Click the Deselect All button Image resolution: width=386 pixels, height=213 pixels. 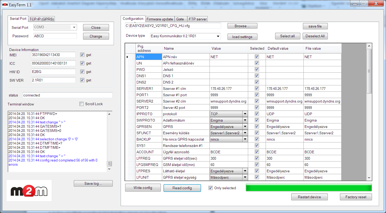pyautogui.click(x=315, y=36)
